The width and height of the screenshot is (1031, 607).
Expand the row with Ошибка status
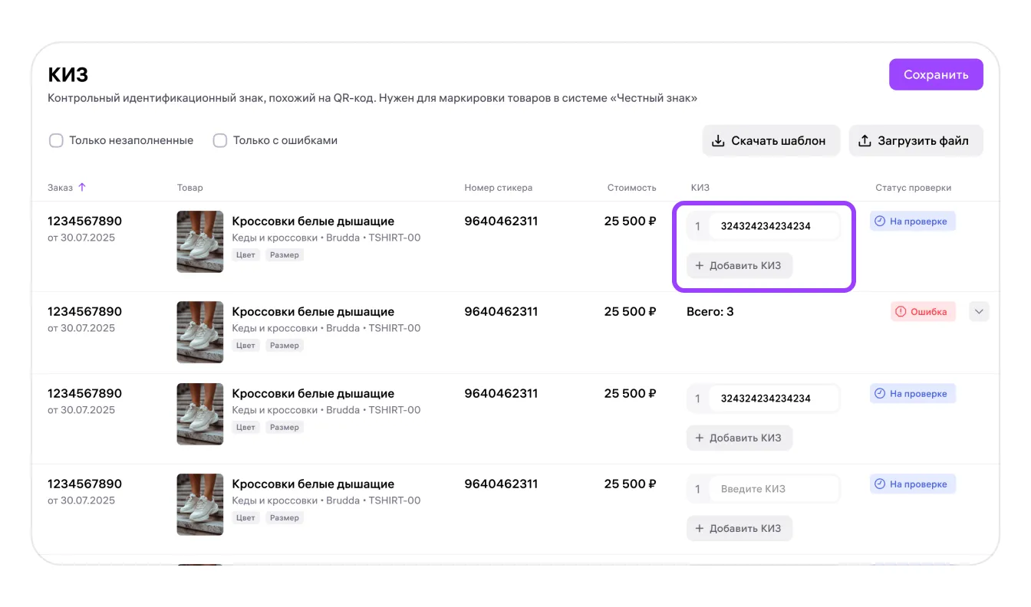(979, 311)
